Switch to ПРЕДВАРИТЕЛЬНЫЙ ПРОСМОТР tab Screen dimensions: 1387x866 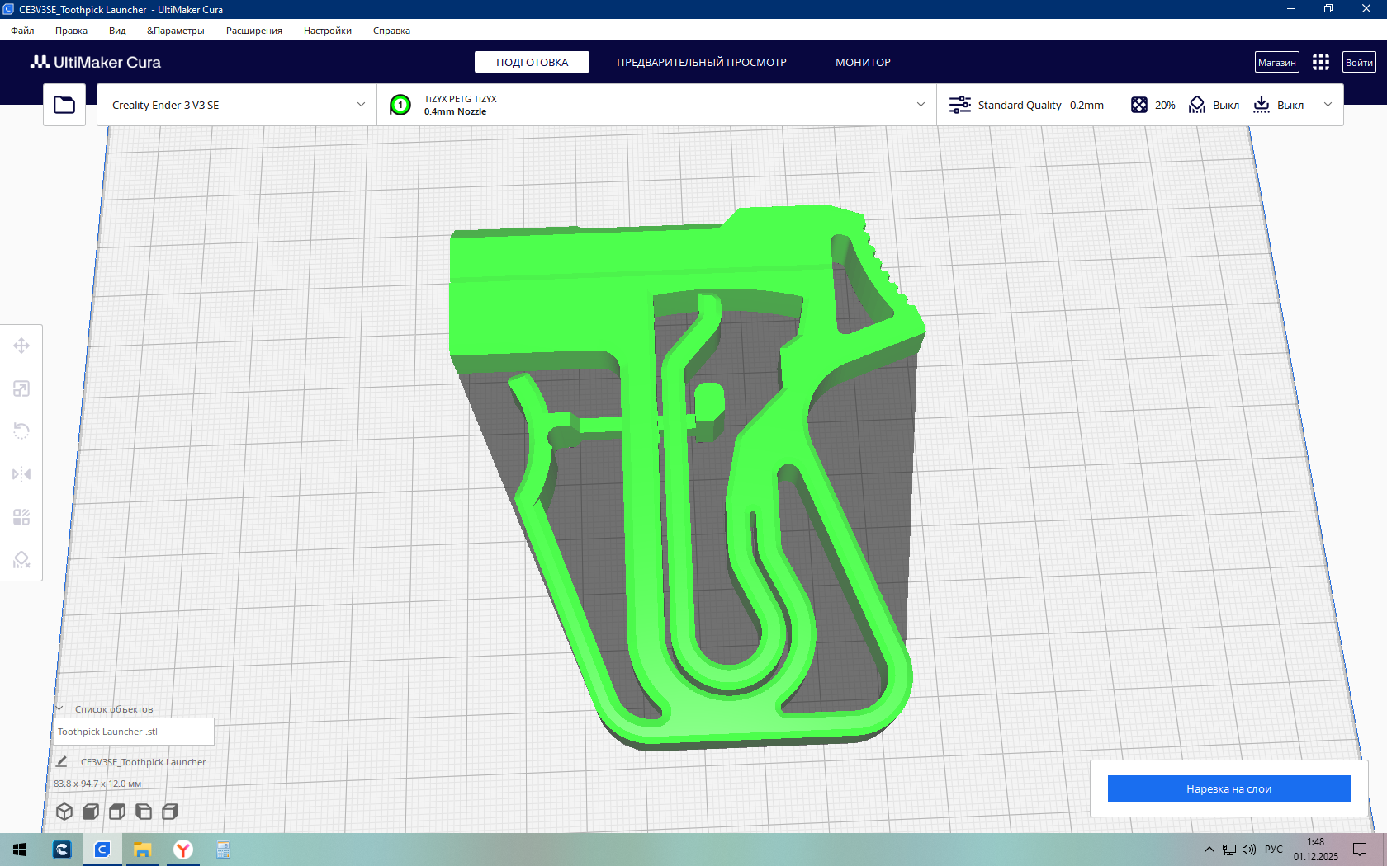point(702,62)
